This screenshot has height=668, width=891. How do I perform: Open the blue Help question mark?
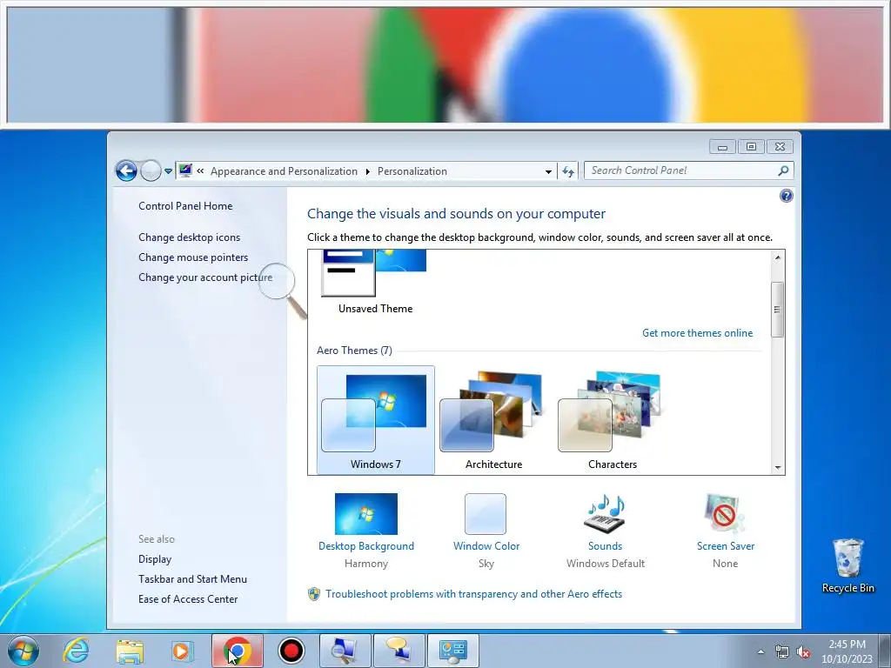786,196
